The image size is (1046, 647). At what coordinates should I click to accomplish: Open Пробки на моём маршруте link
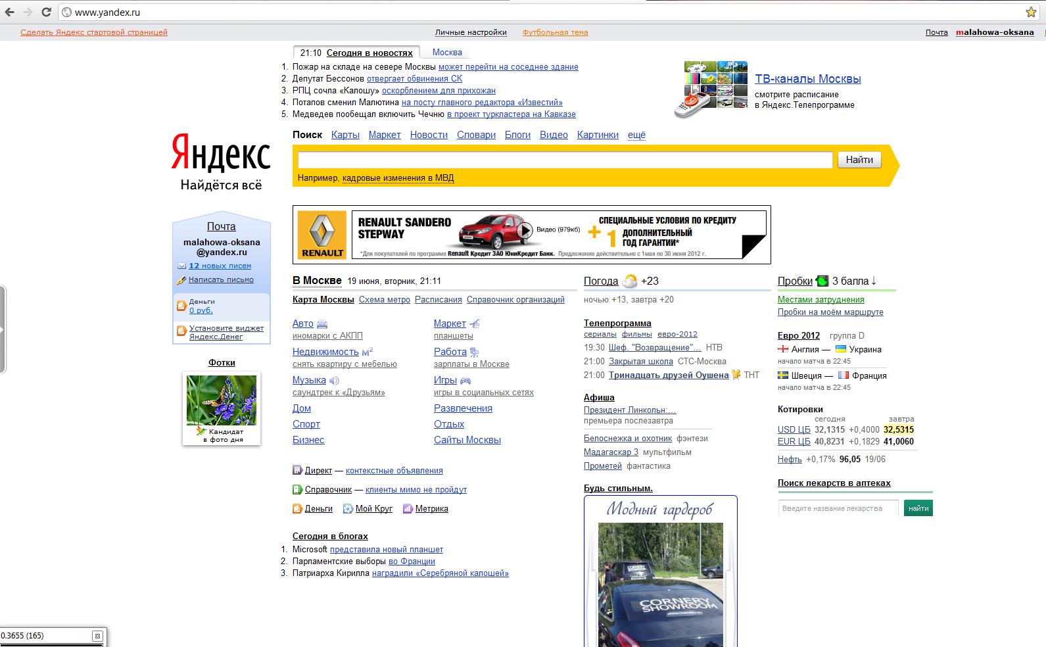830,312
